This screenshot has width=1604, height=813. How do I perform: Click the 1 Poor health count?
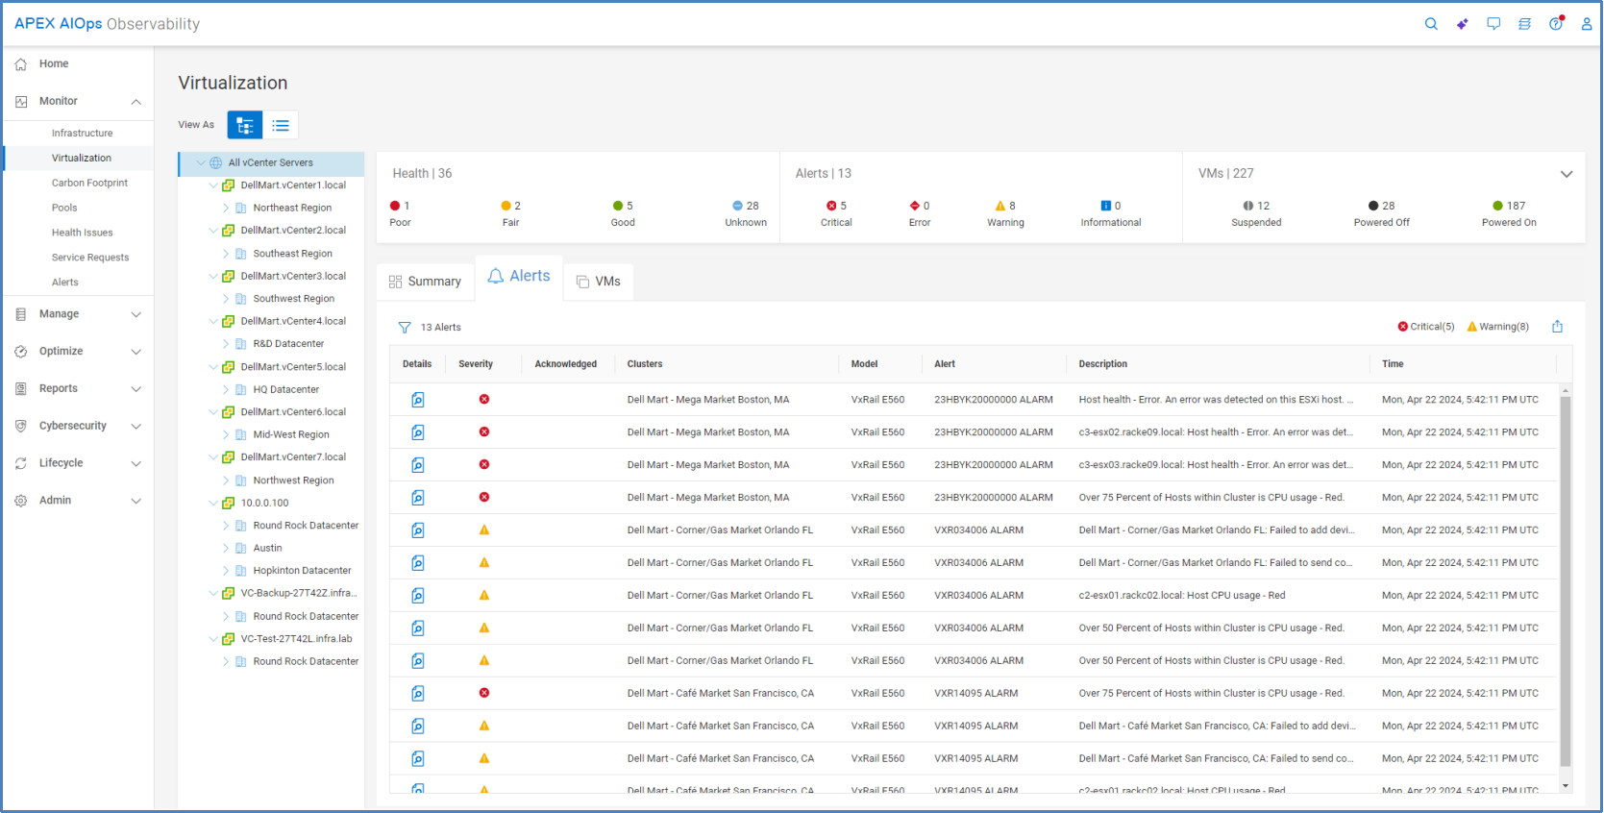coord(400,206)
